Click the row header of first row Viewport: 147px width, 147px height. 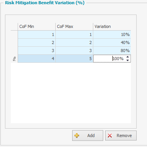[x=14, y=34]
